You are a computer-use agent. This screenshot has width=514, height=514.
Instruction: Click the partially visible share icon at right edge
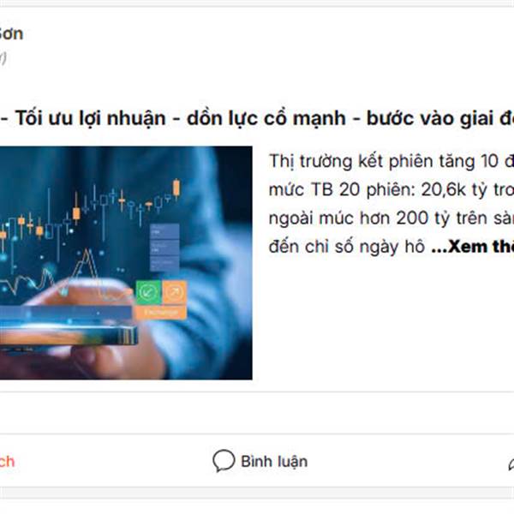pyautogui.click(x=511, y=463)
